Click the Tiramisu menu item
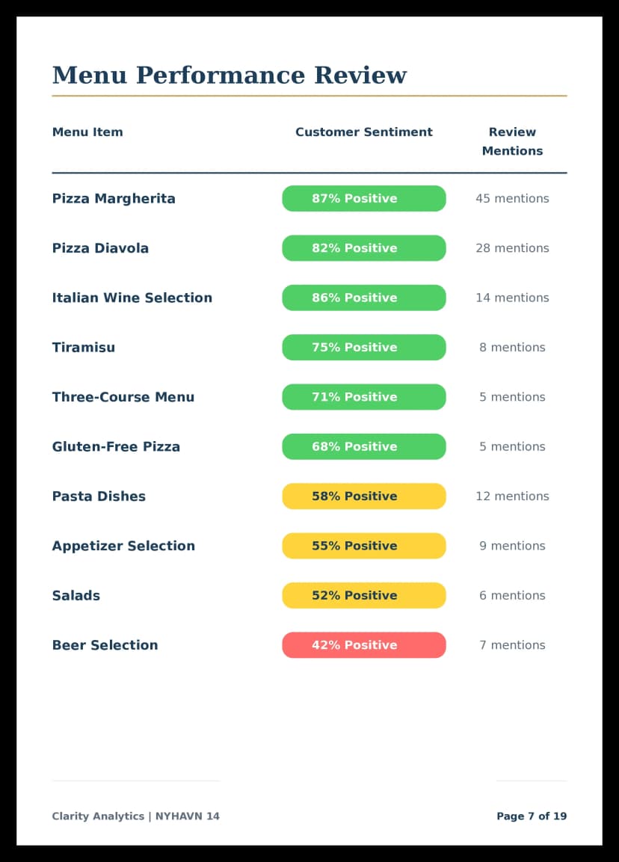Image resolution: width=619 pixels, height=862 pixels. click(84, 348)
